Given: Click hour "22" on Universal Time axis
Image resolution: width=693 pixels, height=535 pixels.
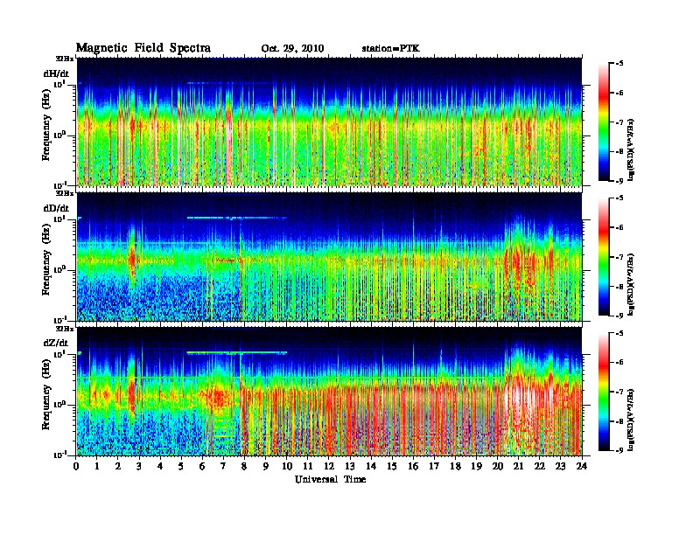Looking at the screenshot, I should coord(540,466).
